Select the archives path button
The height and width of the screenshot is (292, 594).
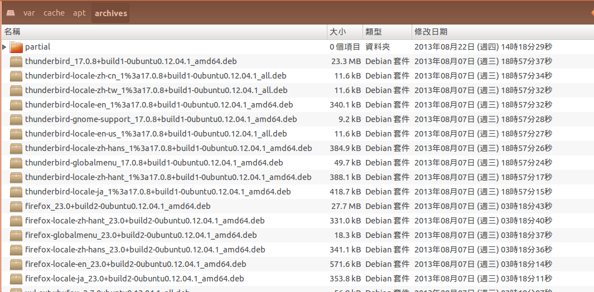[x=110, y=13]
